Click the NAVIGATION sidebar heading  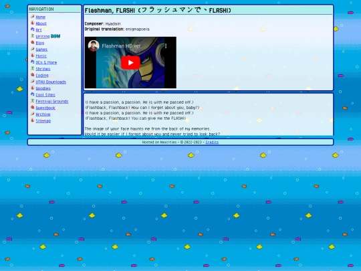[41, 9]
